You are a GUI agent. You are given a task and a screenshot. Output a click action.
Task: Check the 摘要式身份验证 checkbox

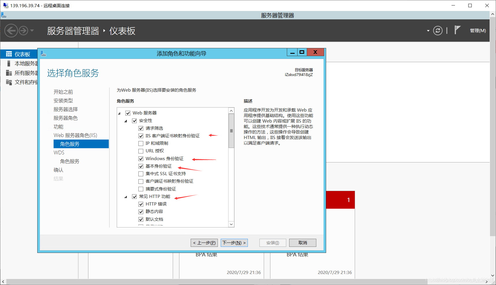(141, 189)
